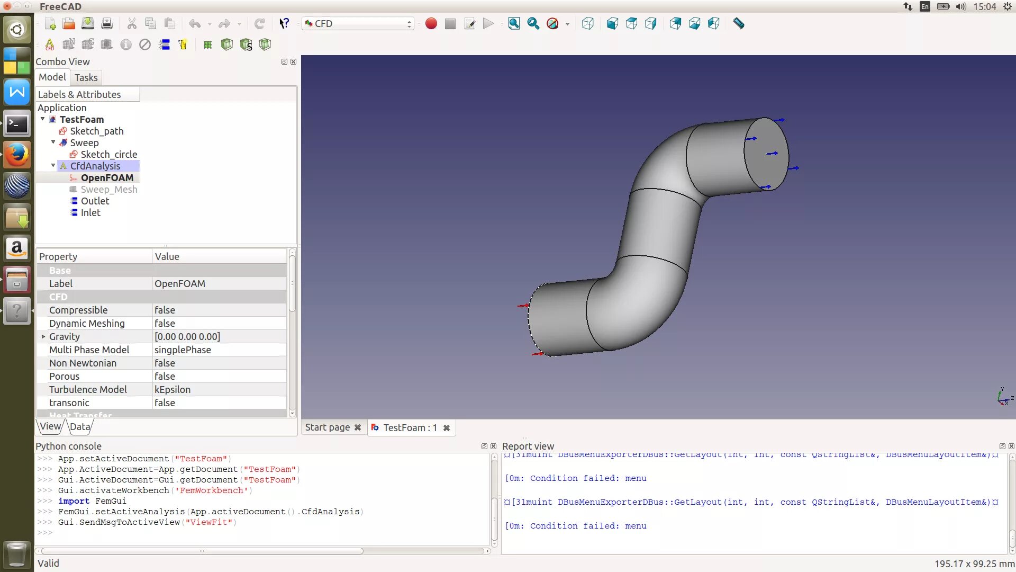Switch to the View property tab
This screenshot has height=572, width=1016.
(50, 426)
